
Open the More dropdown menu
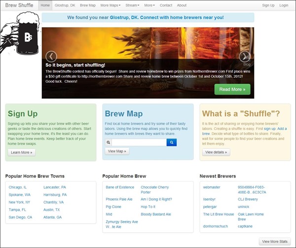pyautogui.click(x=149, y=5)
